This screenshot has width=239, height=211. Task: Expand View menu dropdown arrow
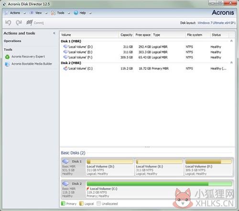[x=46, y=13]
